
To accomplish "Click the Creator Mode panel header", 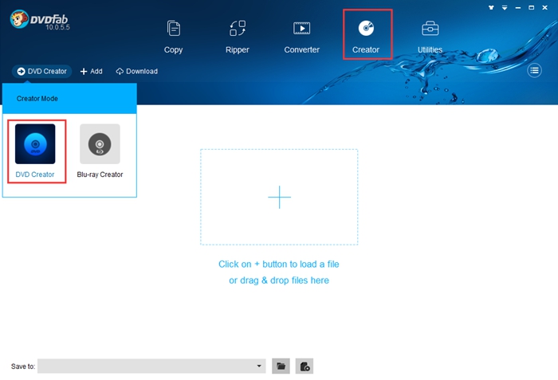I will [x=69, y=99].
